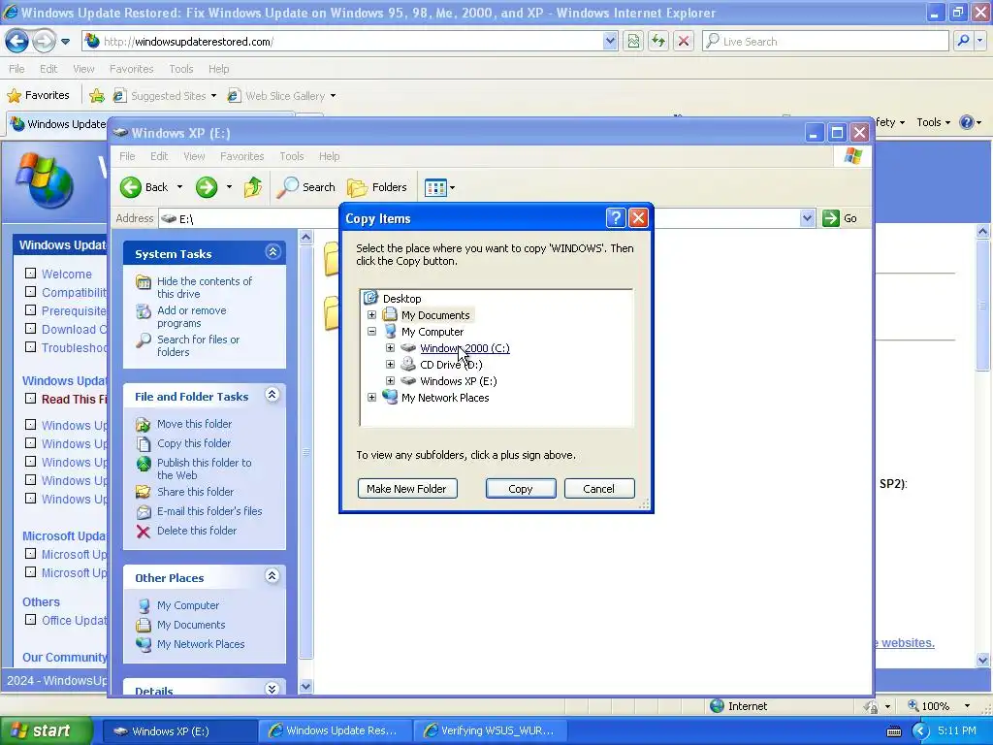The image size is (993, 745).
Task: Click the green Forward arrow in Explorer toolbar
Action: [207, 187]
